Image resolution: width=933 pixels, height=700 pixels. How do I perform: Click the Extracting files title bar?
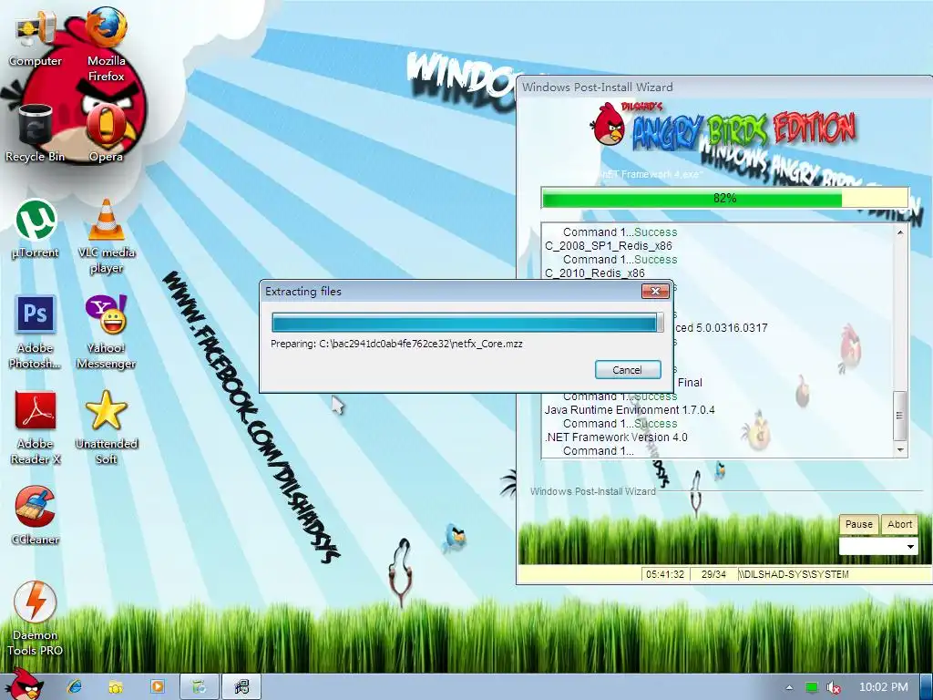coord(452,291)
